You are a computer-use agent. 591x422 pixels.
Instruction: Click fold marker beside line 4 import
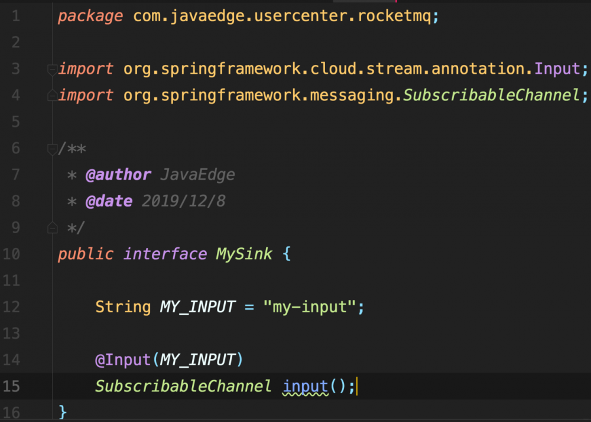pos(53,95)
